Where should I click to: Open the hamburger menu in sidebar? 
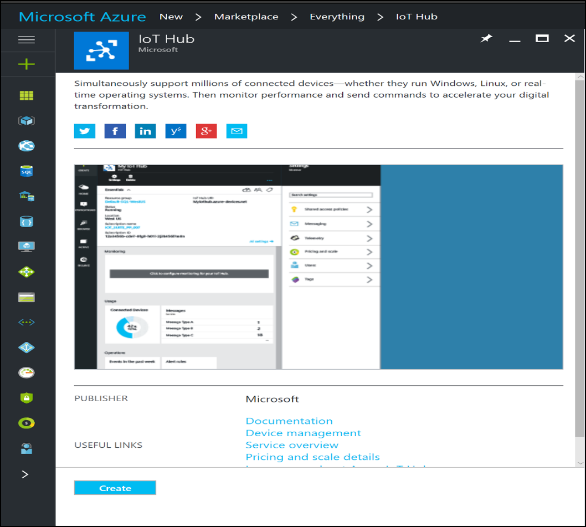[27, 40]
